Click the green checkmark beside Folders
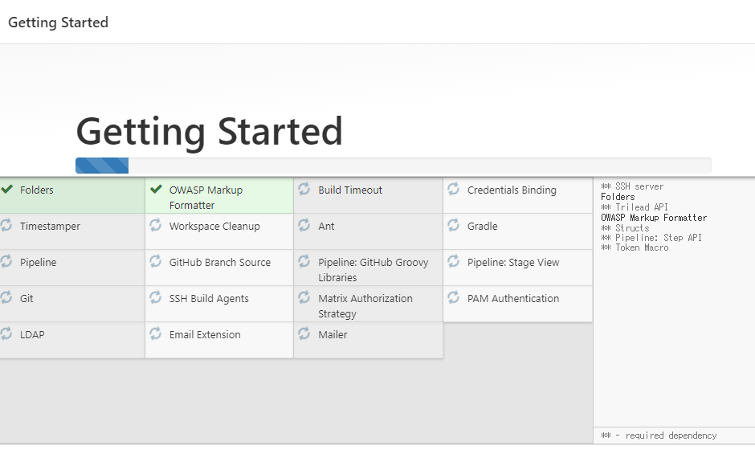 [6, 189]
